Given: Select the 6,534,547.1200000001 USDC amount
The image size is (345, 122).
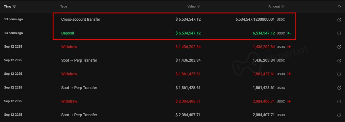Looking at the screenshot, I should point(255,20).
